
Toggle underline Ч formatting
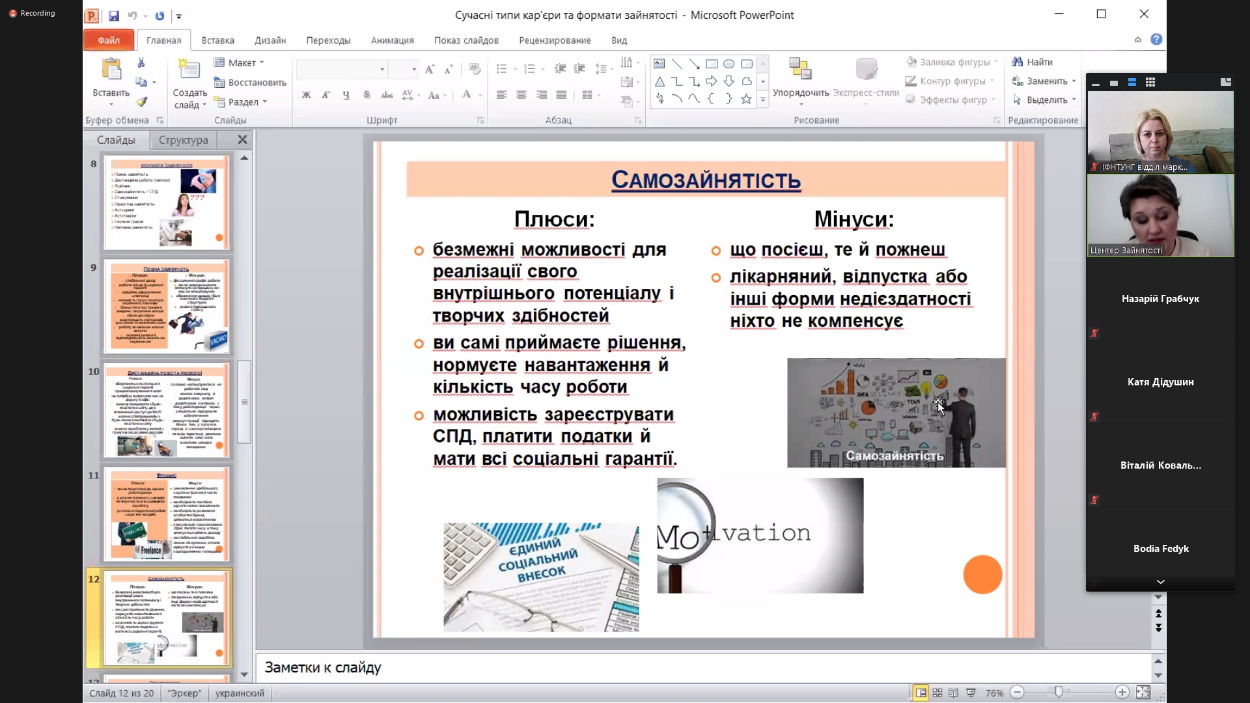point(346,95)
